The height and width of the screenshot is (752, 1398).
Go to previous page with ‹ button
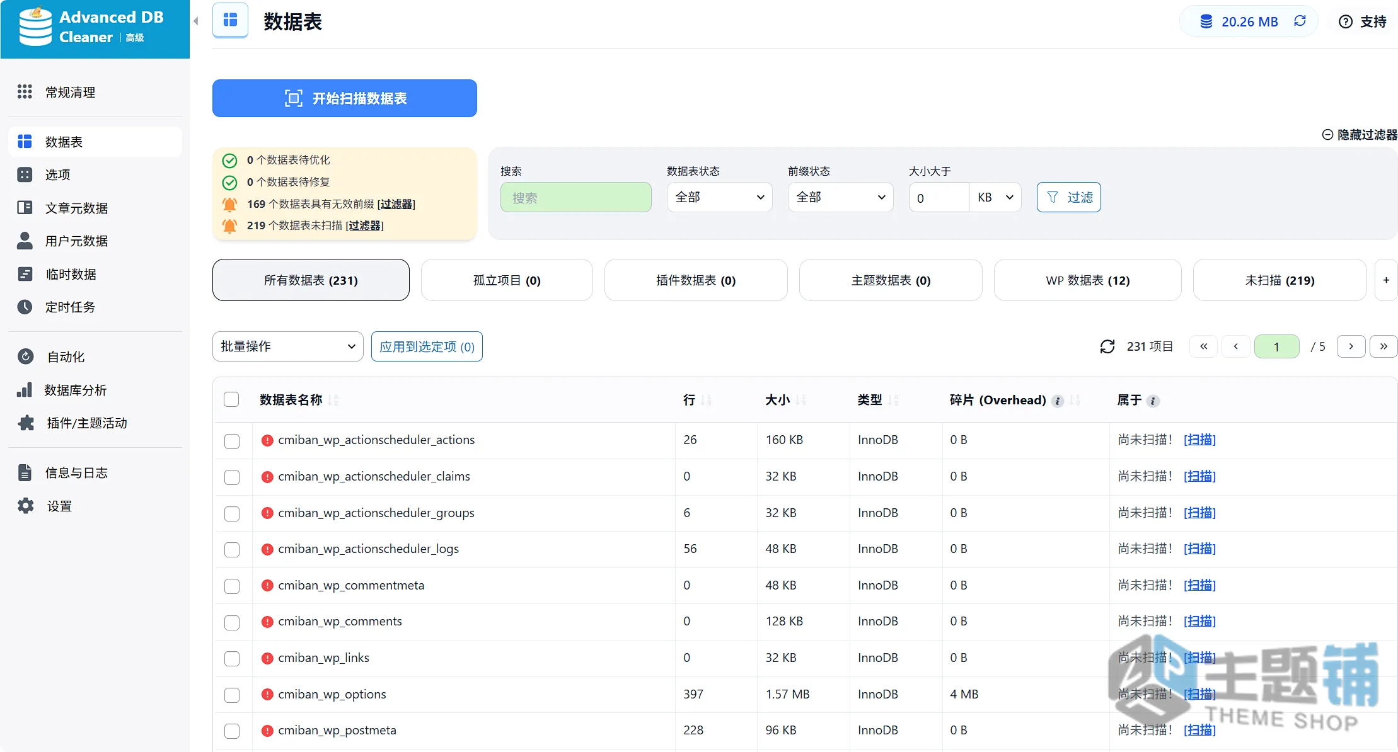click(1236, 346)
